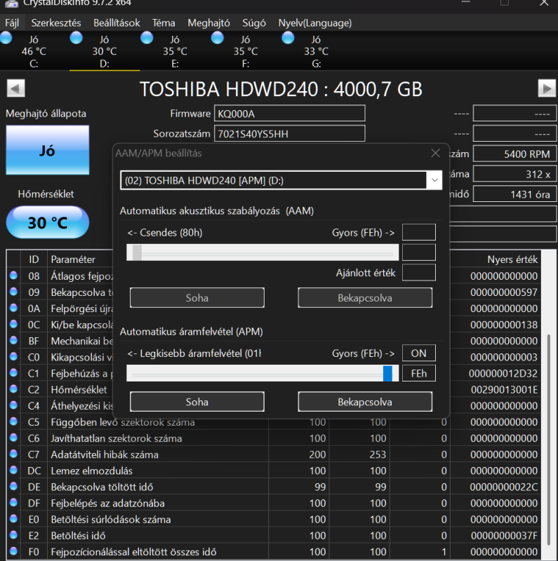Select drive G: status orb at 33 °C

pos(288,39)
